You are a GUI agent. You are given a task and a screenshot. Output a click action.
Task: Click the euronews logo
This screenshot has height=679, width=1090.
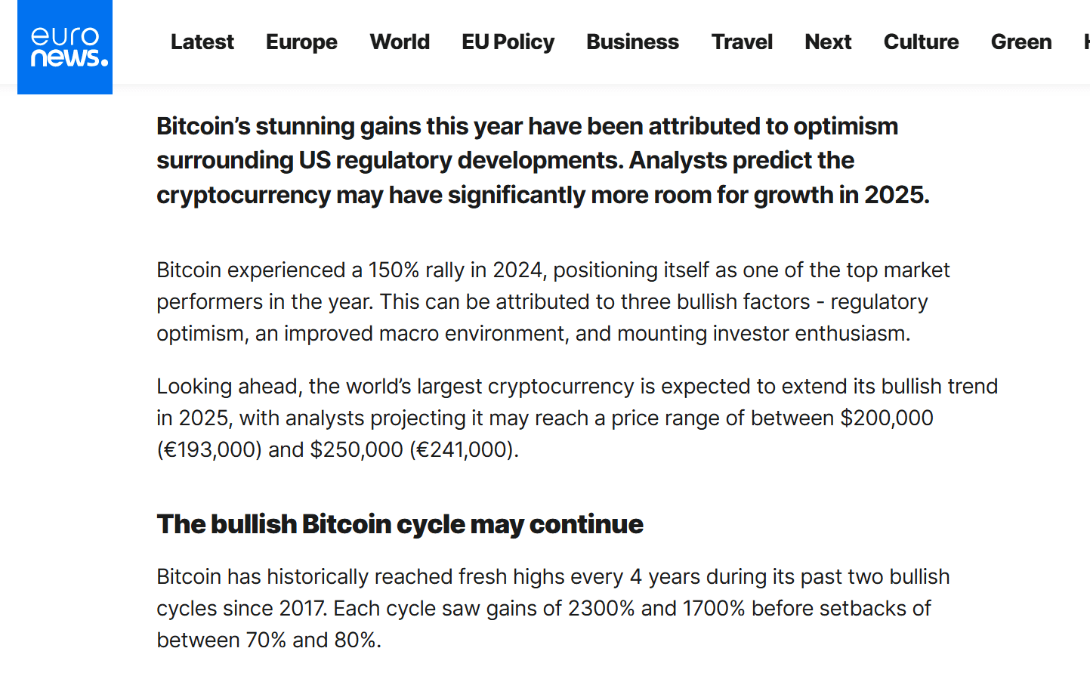coord(65,47)
